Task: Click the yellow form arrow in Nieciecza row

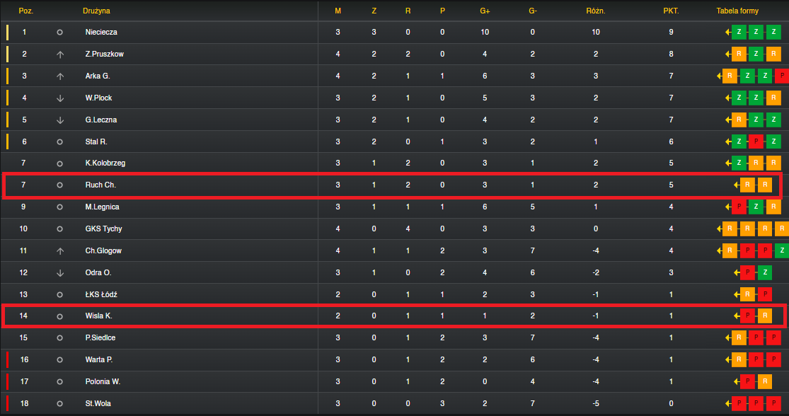Action: pyautogui.click(x=727, y=33)
